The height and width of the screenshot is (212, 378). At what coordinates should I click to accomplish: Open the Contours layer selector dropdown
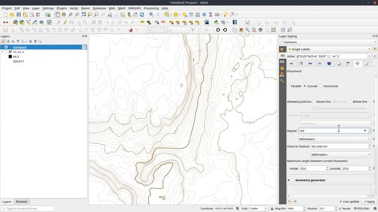(x=328, y=42)
